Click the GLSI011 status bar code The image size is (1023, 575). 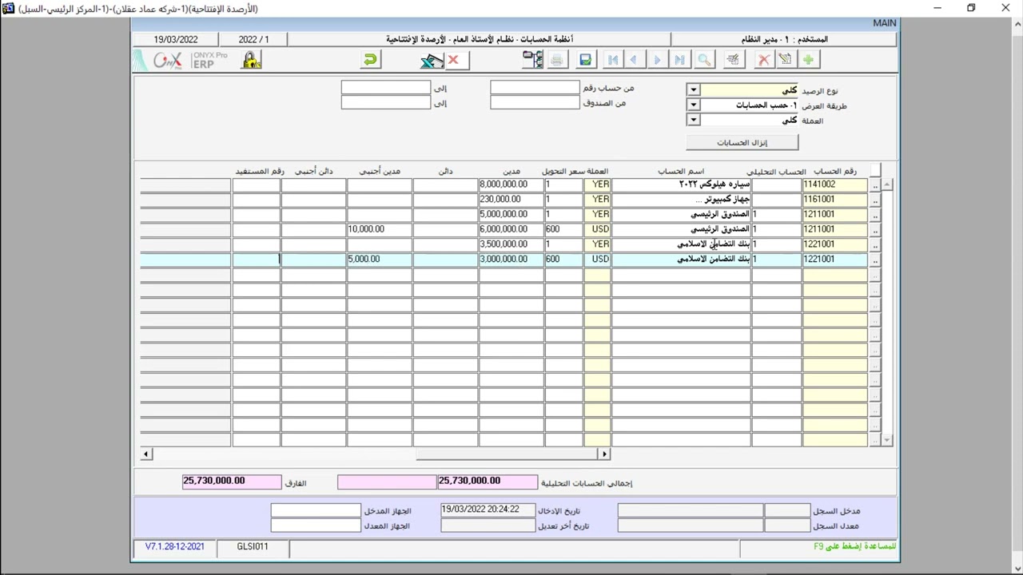click(x=253, y=547)
